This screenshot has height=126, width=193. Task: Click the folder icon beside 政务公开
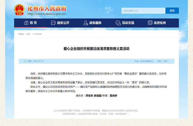click(53, 23)
